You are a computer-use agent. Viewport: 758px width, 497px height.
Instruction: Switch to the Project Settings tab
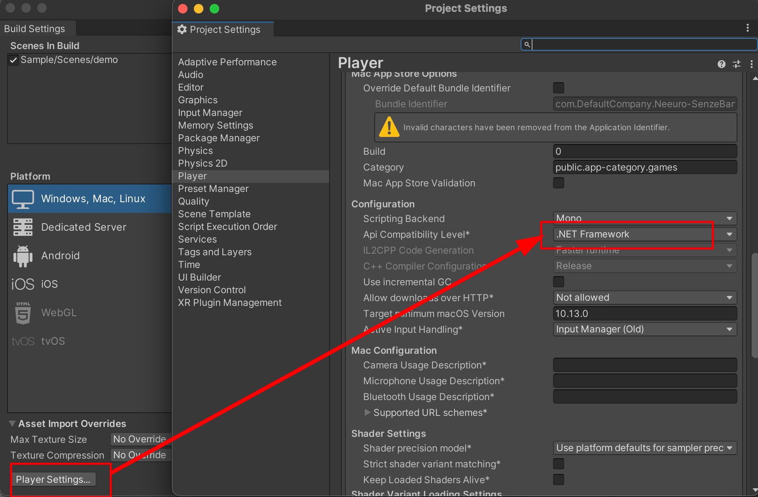pyautogui.click(x=224, y=29)
